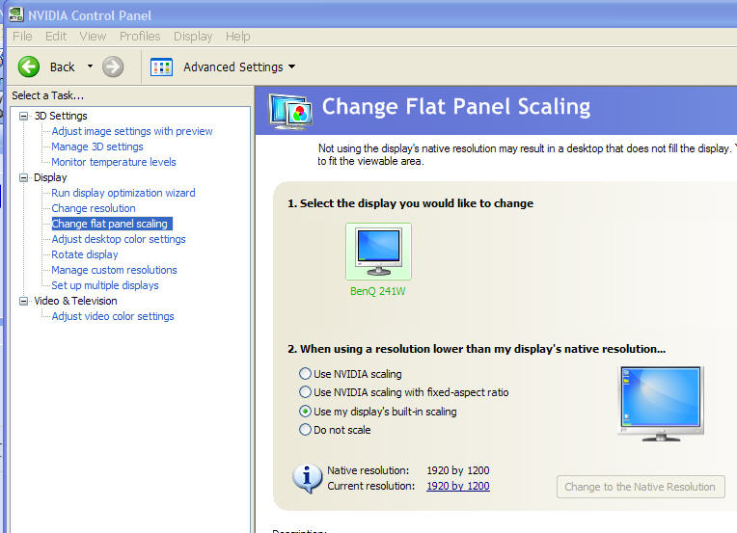The image size is (737, 533).
Task: Open the Profiles menu
Action: (140, 37)
